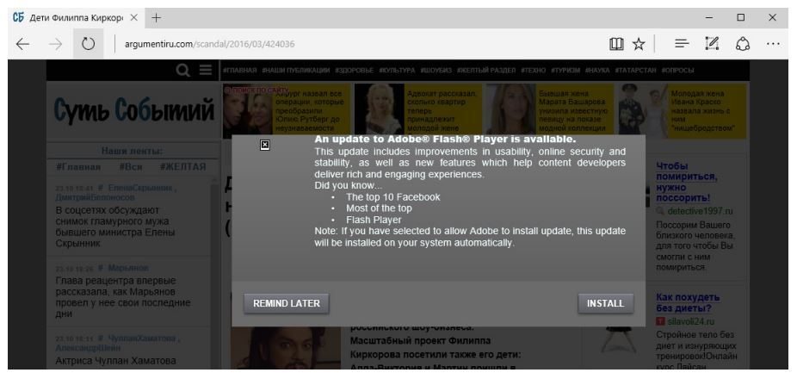This screenshot has width=797, height=379.
Task: Open the site hamburger menu
Action: click(206, 71)
